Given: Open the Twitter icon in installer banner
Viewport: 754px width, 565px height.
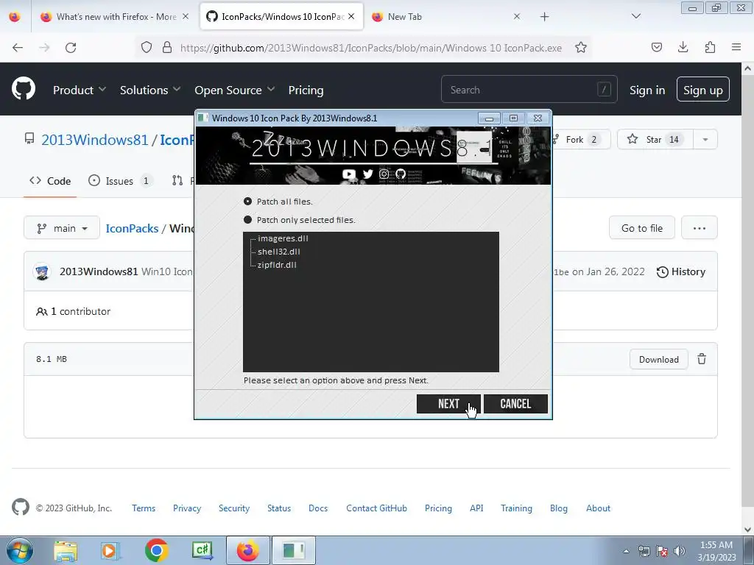Looking at the screenshot, I should [x=368, y=174].
